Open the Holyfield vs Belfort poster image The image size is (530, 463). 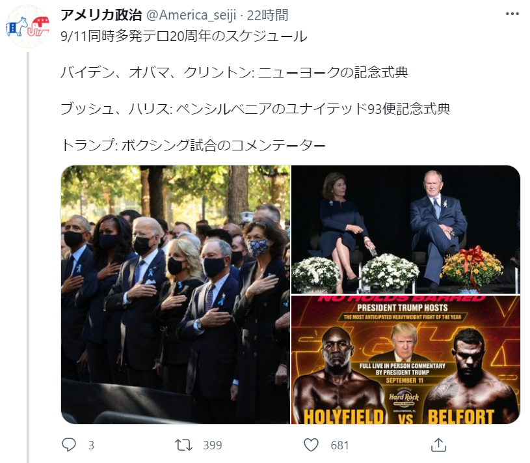click(x=406, y=359)
